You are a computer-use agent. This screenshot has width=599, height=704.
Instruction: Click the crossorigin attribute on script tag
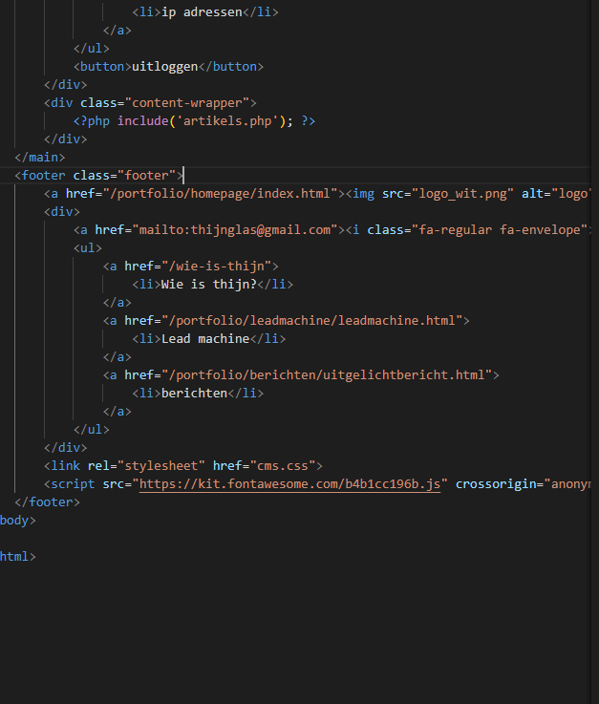tap(492, 484)
